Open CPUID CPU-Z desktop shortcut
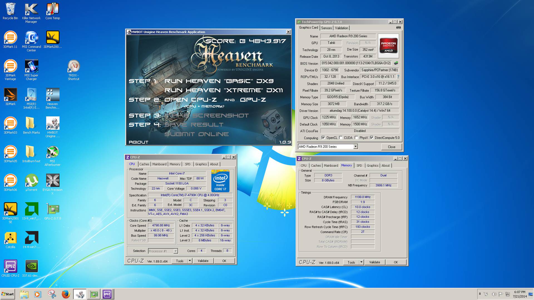 [10, 269]
